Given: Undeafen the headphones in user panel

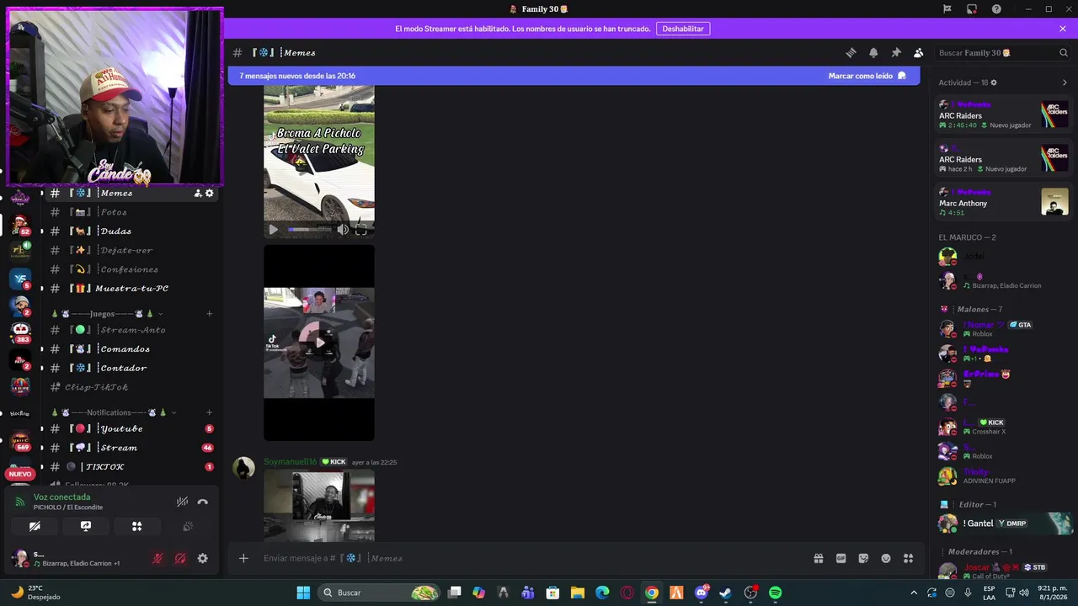Looking at the screenshot, I should [180, 558].
